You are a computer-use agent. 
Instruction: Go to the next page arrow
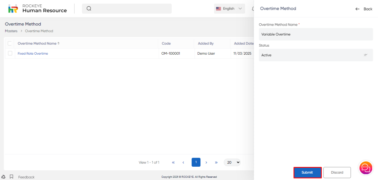[206, 162]
